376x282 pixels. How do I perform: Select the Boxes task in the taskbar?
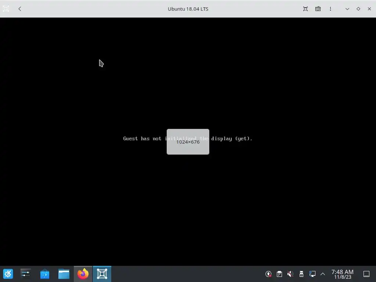click(102, 274)
